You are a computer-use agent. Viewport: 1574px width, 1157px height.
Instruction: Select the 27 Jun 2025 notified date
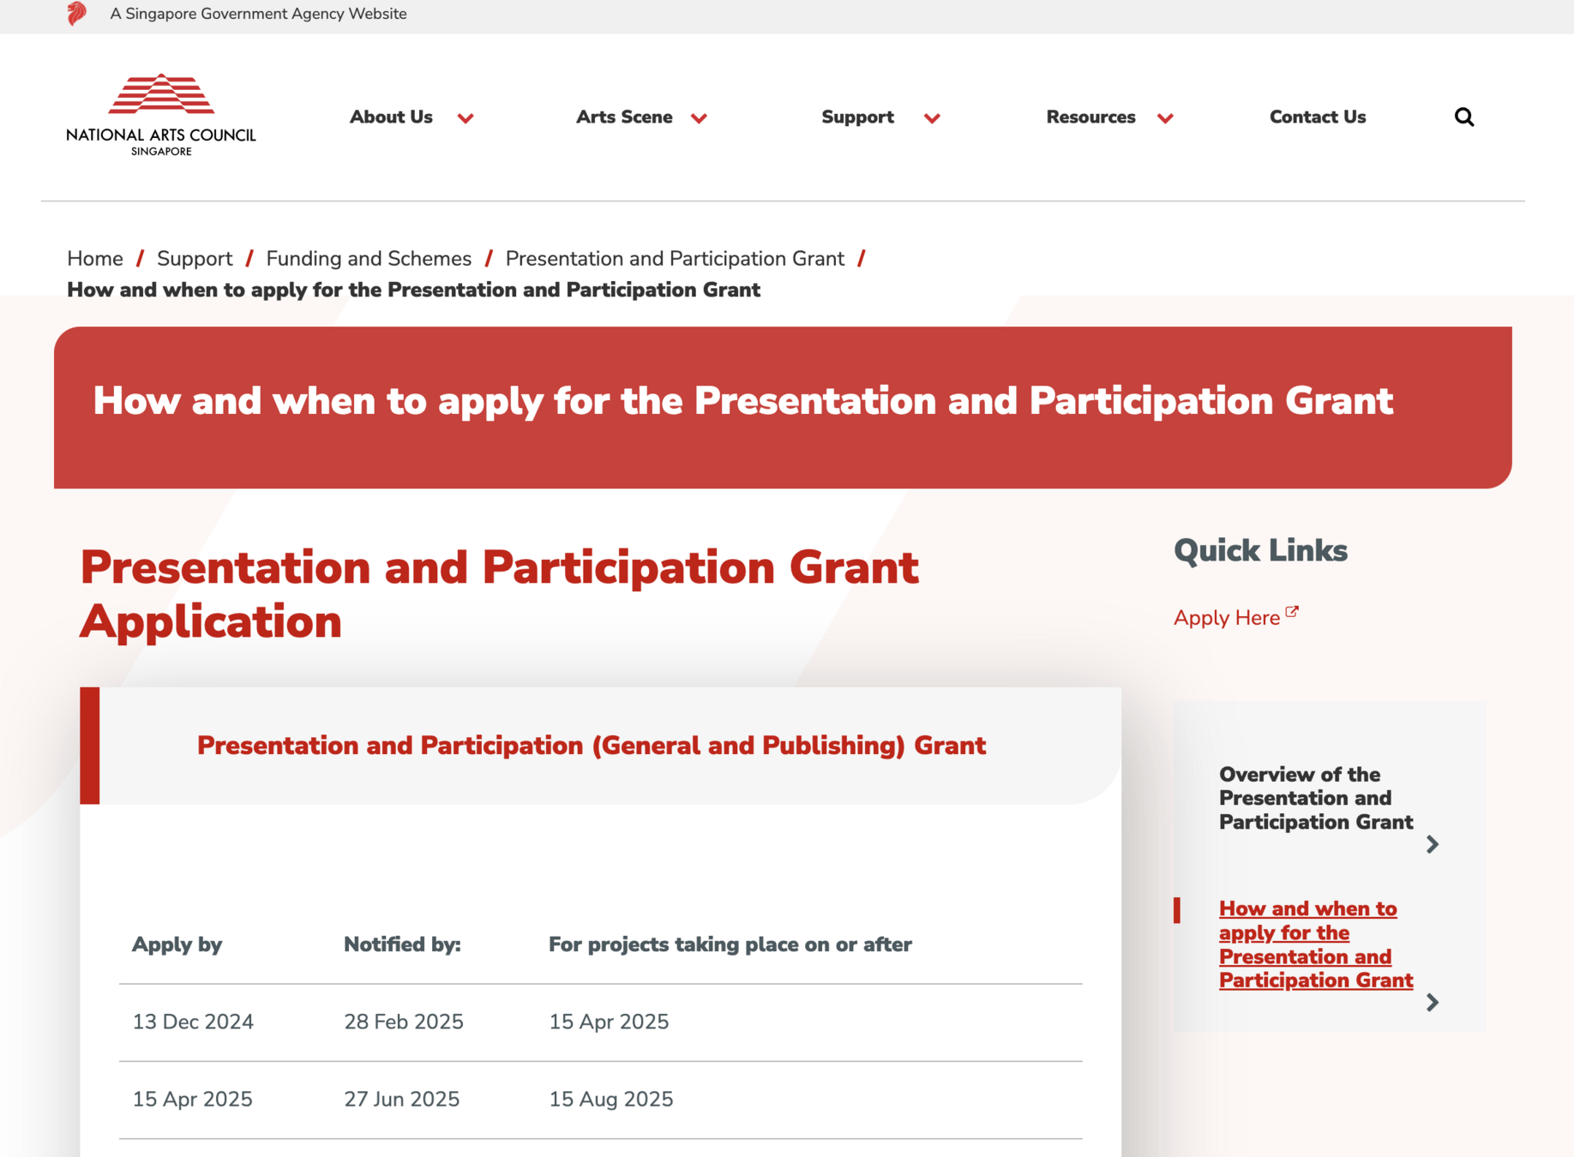click(x=402, y=1099)
